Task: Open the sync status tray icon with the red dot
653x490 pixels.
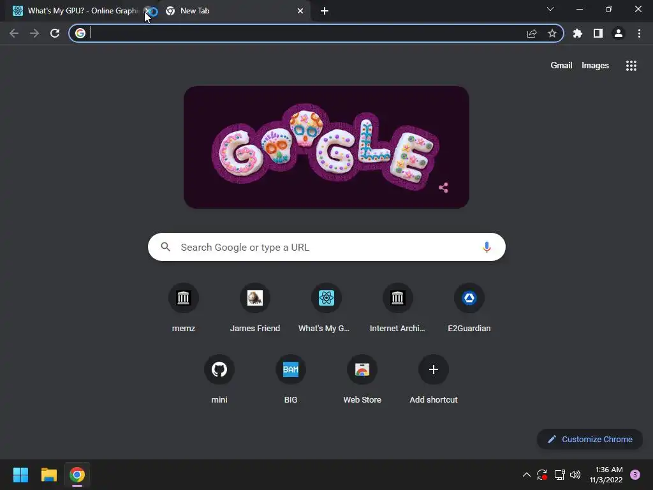Action: click(542, 475)
